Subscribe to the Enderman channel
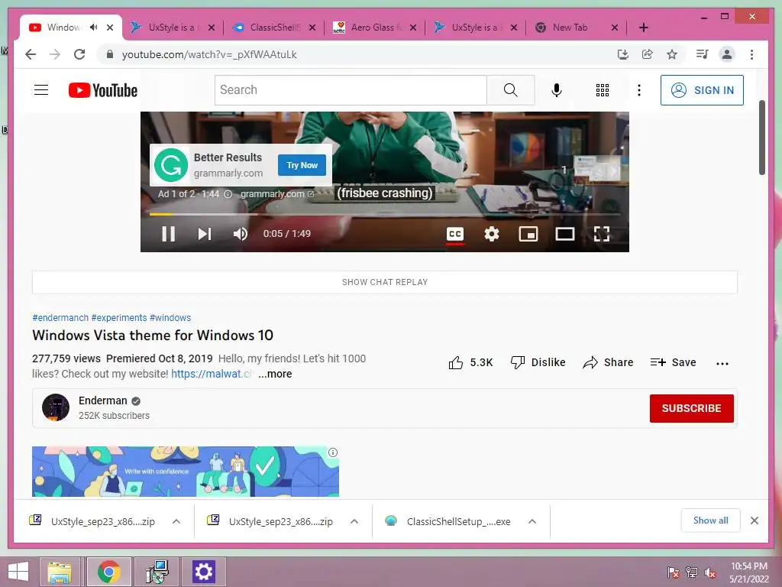 [x=691, y=408]
